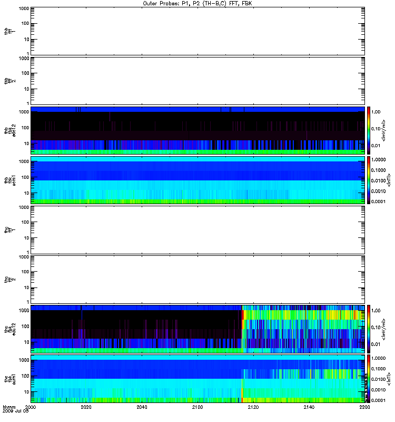395x422 pixels.
Task: Click the "10" y-axis label of thc fbk scm1
Action: (x=27, y=392)
